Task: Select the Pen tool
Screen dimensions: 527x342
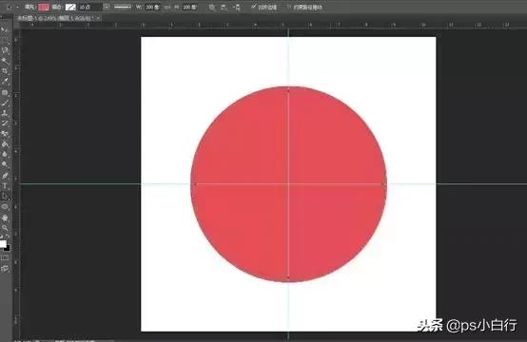Action: [x=5, y=175]
